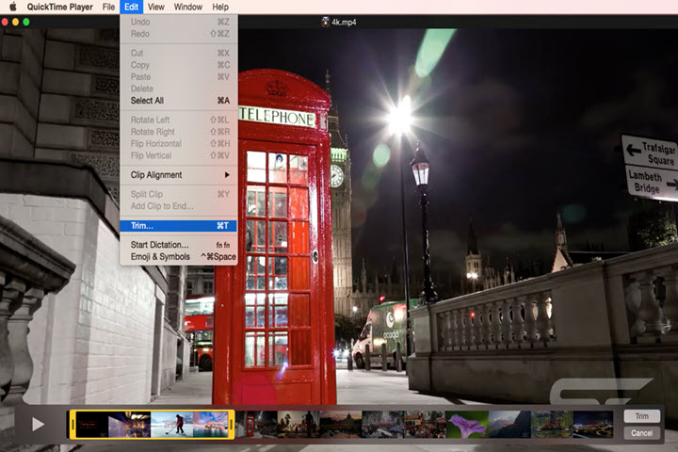Open the File menu
The width and height of the screenshot is (678, 452).
109,7
